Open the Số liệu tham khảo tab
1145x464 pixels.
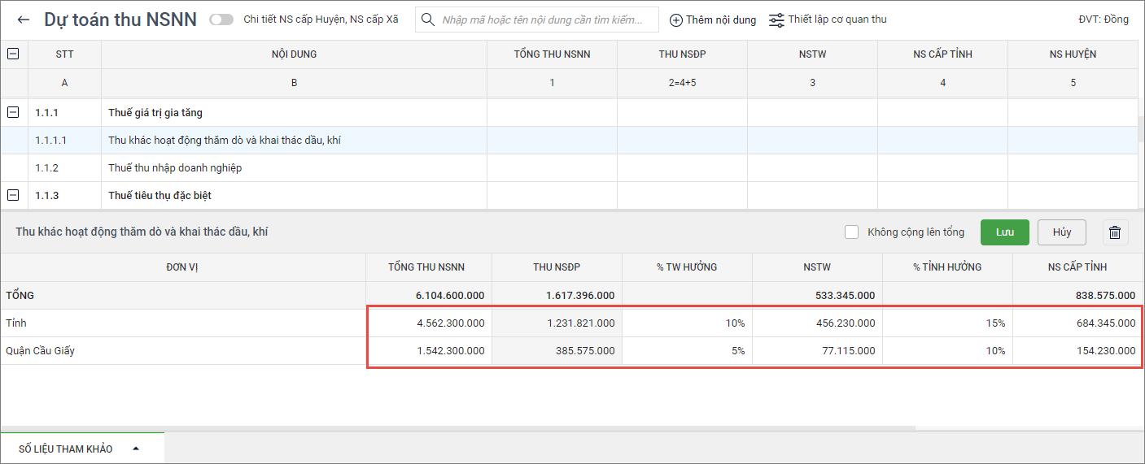pyautogui.click(x=66, y=449)
